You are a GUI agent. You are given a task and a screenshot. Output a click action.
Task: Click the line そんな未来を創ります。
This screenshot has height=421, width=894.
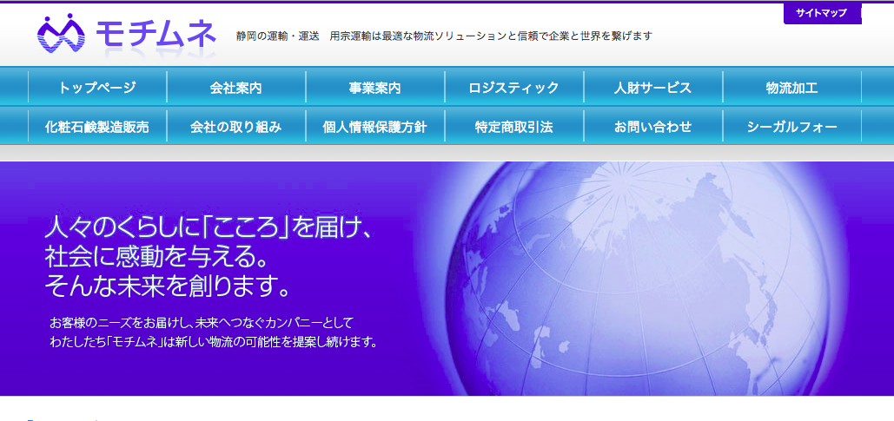point(169,286)
